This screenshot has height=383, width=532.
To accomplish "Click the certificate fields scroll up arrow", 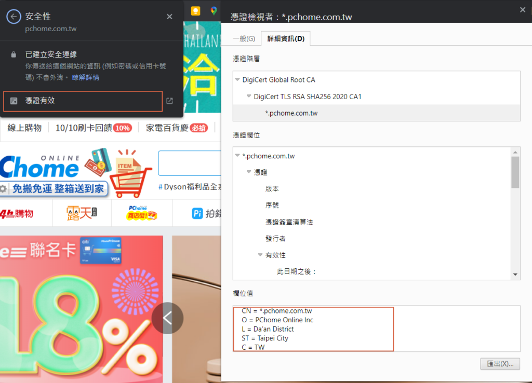I will [515, 152].
